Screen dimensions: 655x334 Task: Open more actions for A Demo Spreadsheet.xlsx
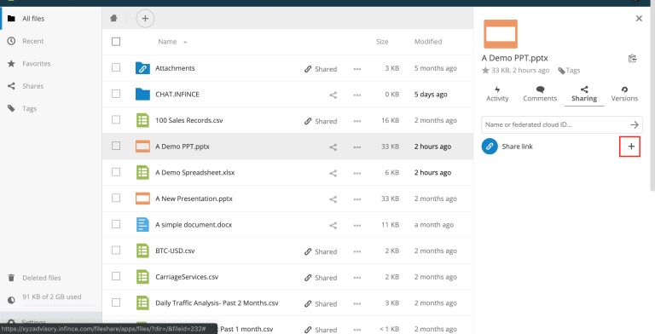tap(357, 173)
